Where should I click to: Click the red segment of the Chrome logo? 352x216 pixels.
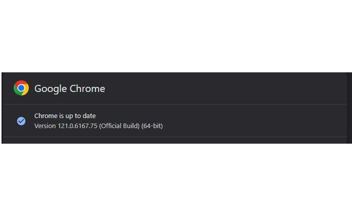coord(21,83)
